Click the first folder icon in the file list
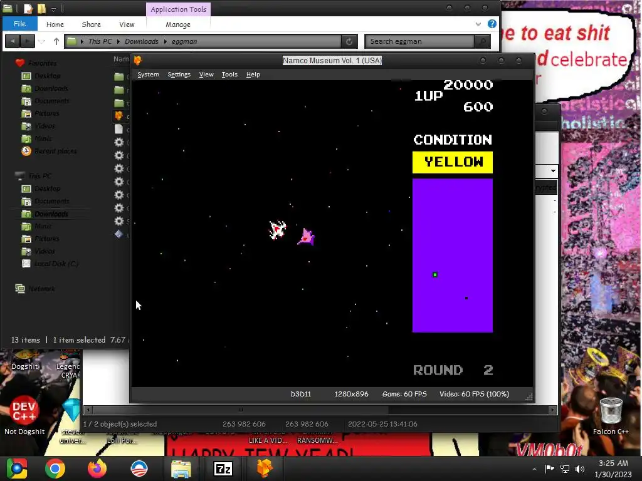The image size is (642, 481). pos(118,76)
